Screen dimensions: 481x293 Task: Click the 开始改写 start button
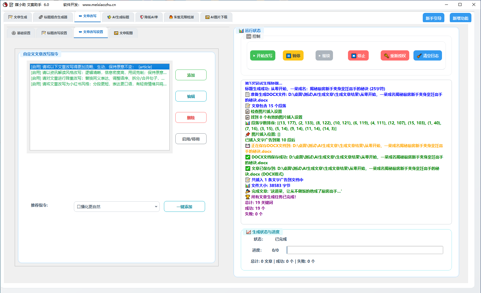[262, 56]
